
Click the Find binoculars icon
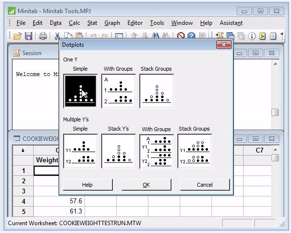(x=155, y=36)
